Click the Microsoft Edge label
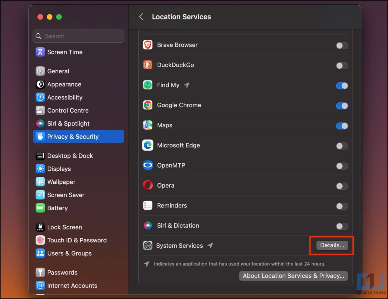 178,145
